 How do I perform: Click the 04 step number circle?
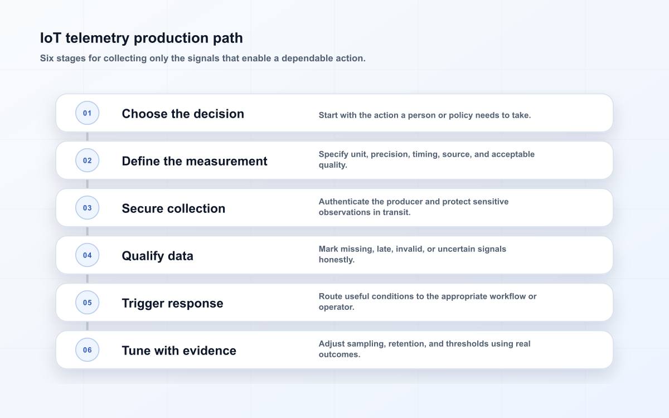pyautogui.click(x=88, y=255)
